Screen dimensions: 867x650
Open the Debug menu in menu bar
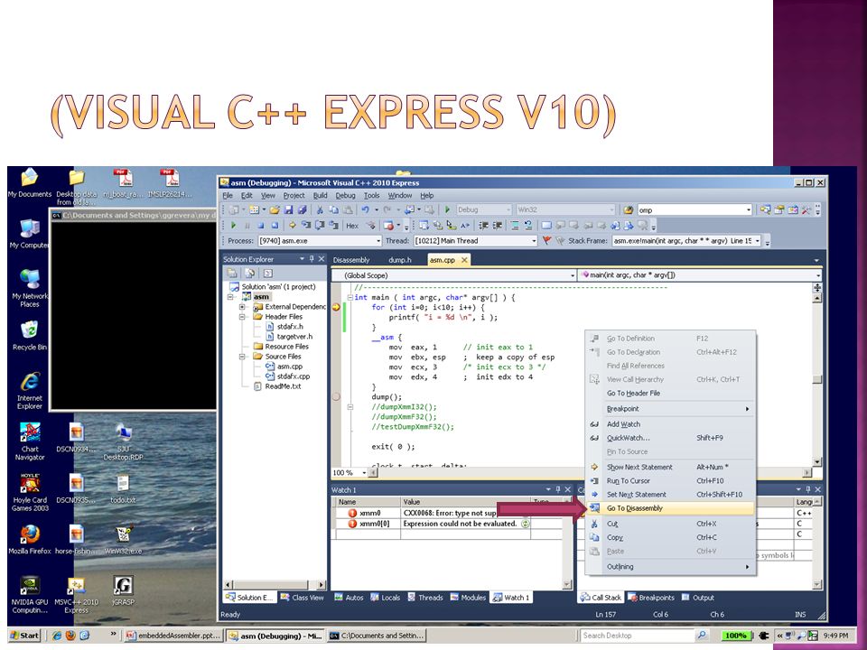coord(345,196)
